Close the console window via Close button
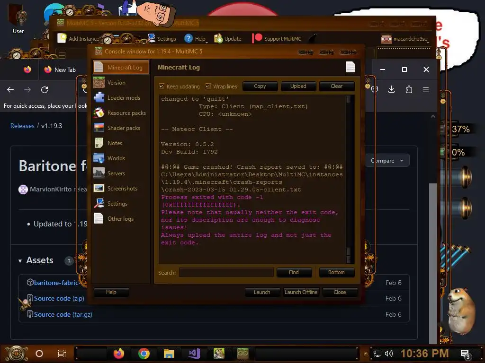 tap(340, 292)
